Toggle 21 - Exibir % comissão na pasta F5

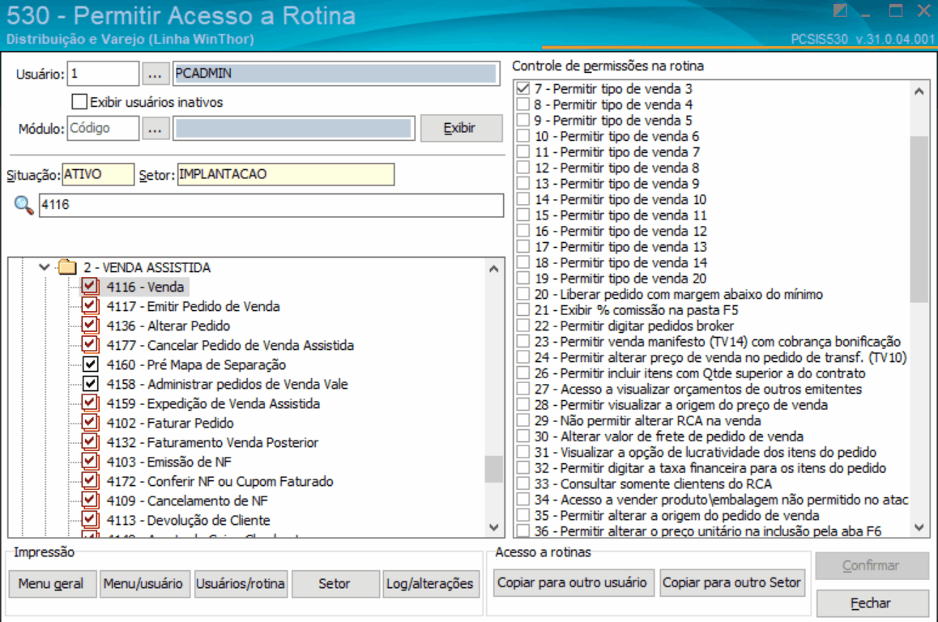point(523,310)
